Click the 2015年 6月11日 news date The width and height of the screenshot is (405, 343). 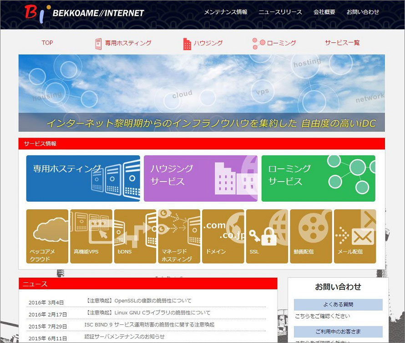(x=47, y=338)
